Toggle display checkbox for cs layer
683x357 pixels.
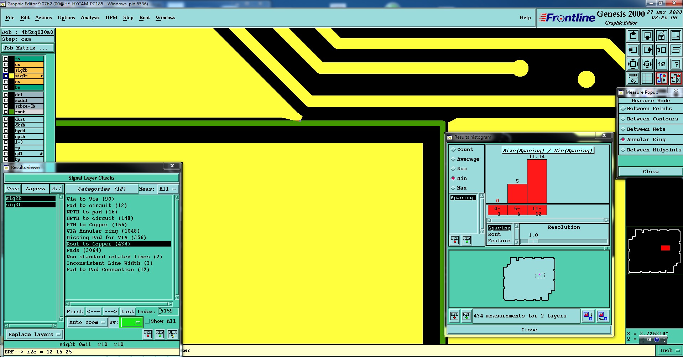tap(6, 64)
